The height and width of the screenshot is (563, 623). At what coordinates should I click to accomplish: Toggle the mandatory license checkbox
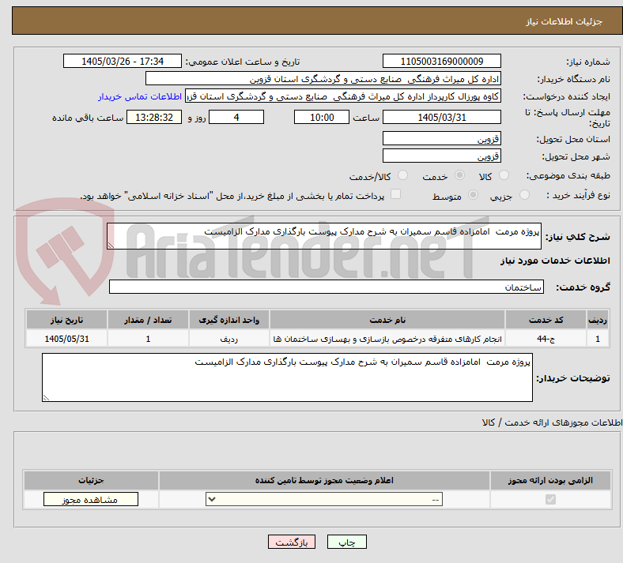[x=550, y=499]
